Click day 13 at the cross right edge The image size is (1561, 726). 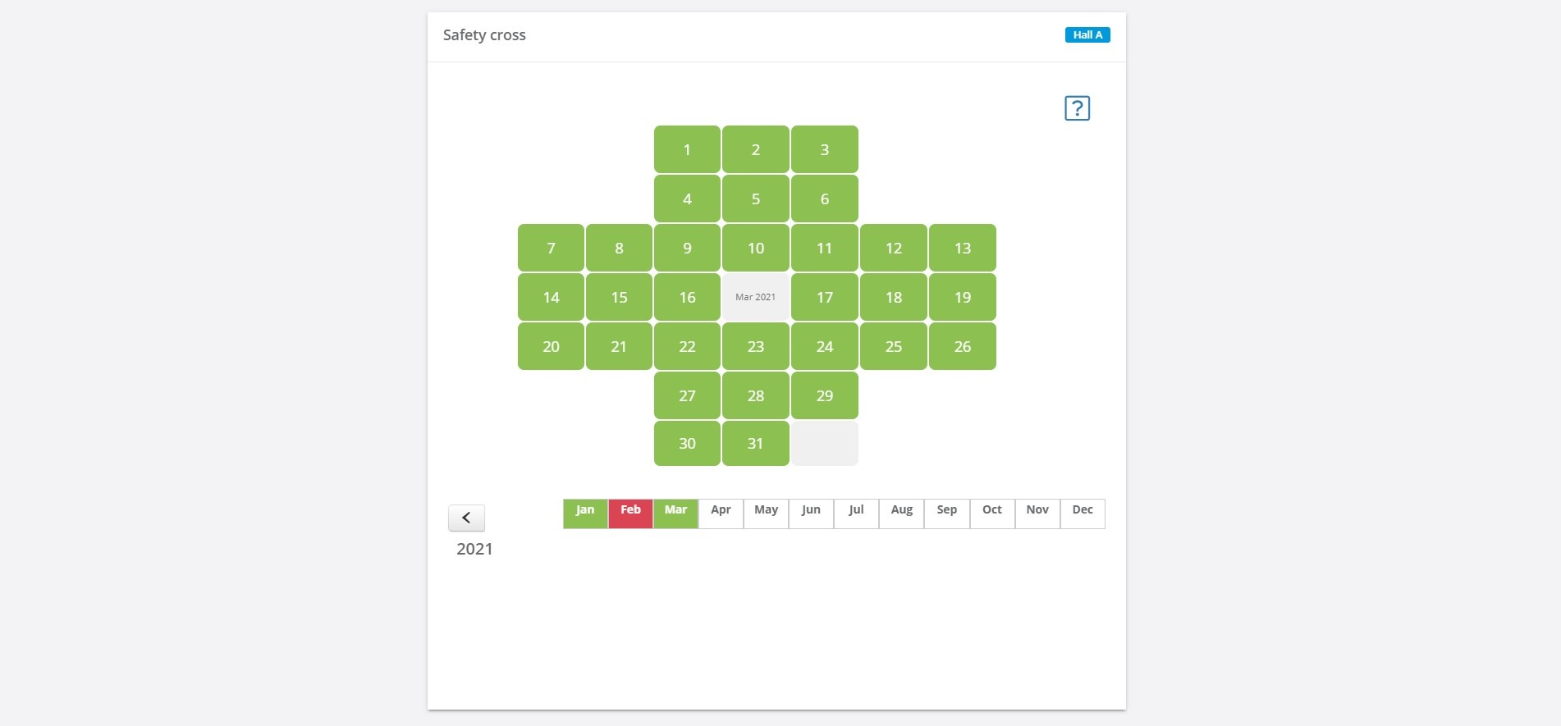tap(962, 248)
